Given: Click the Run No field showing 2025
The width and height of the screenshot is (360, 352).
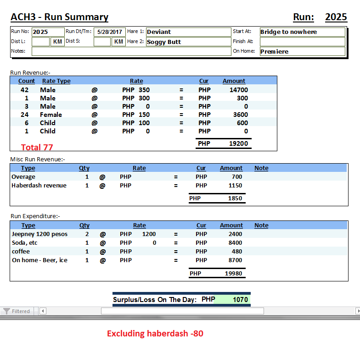Looking at the screenshot, I should coord(48,32).
